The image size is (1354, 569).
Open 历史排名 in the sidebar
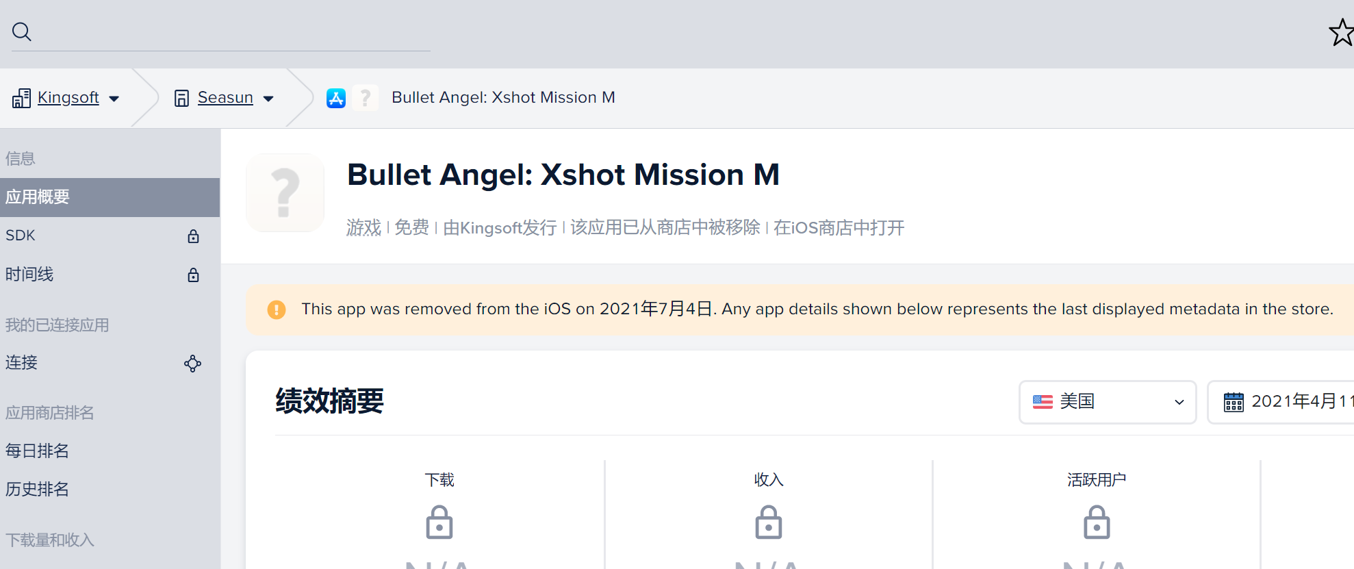point(38,489)
